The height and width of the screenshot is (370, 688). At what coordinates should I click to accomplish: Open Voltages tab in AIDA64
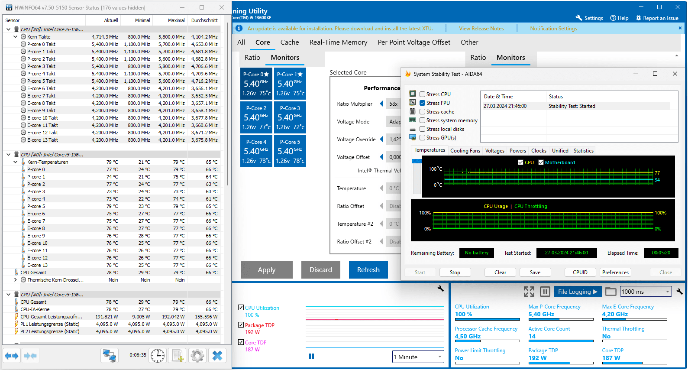click(494, 150)
